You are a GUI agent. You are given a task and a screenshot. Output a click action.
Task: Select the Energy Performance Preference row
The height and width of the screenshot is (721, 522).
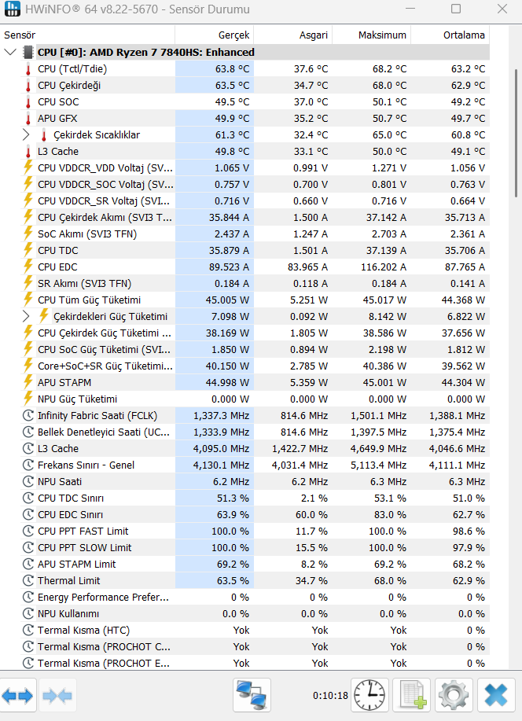coord(255,598)
